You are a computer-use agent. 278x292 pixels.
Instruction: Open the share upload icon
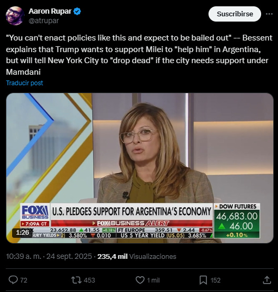coord(266,280)
